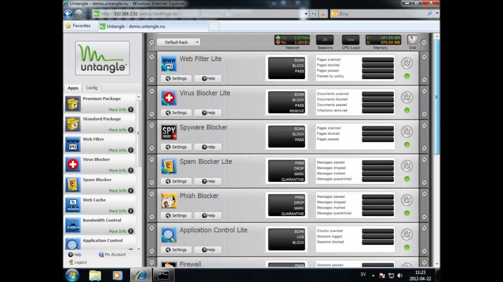This screenshot has height=282, width=503.
Task: Click the Disk usage gauge icon
Action: 412,40
